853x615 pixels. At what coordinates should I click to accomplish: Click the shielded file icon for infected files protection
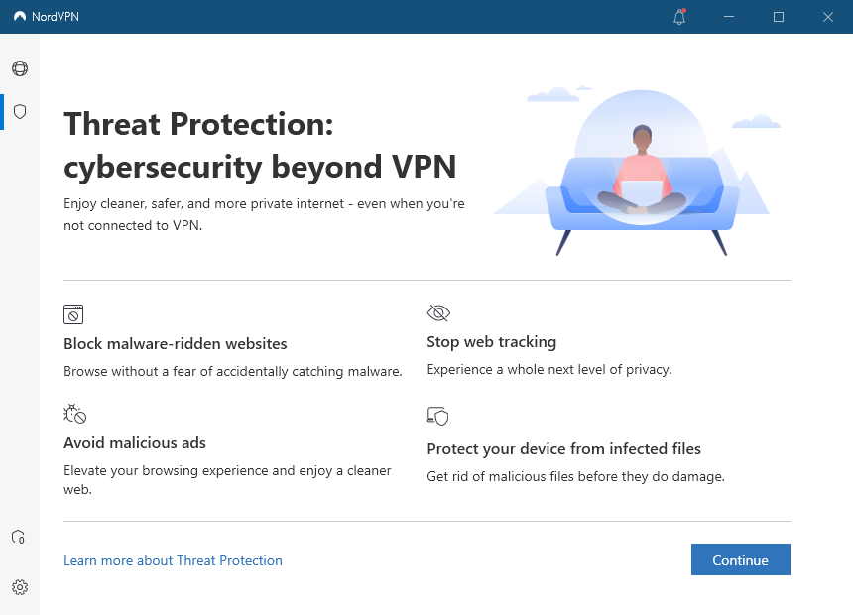point(437,416)
